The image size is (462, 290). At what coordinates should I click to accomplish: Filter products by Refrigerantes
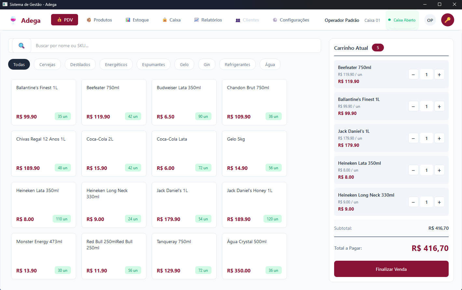coord(238,64)
